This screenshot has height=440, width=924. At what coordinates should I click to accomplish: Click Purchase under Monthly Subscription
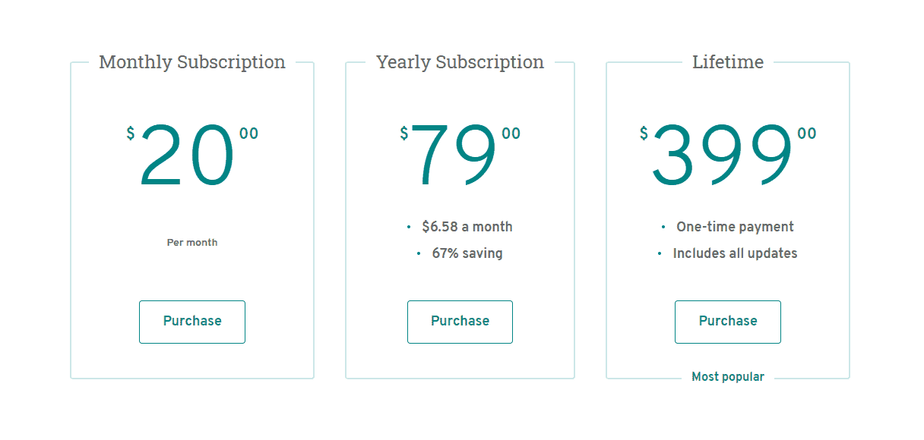point(192,322)
